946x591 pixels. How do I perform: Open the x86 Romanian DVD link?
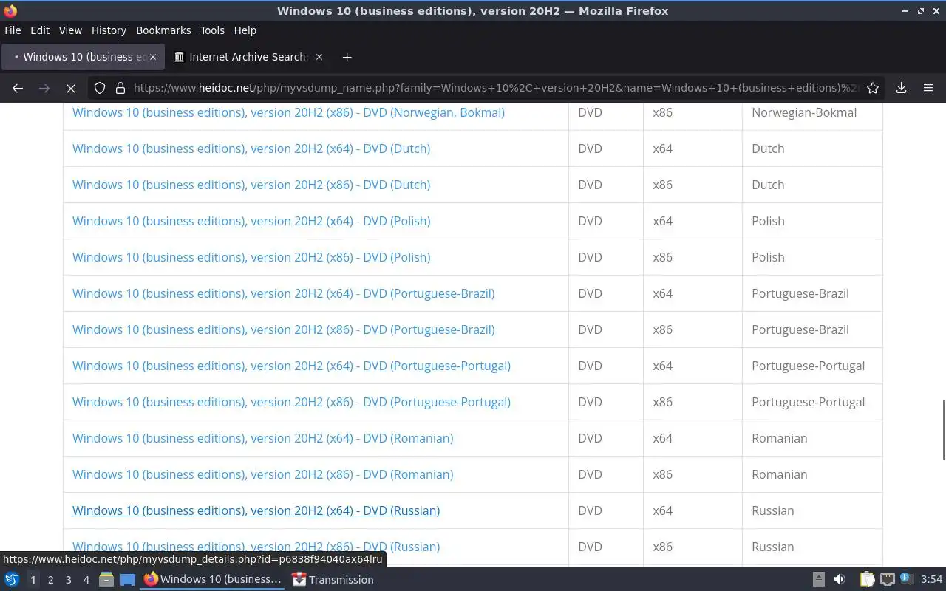263,474
